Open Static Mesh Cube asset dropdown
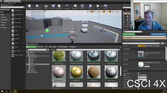The width and height of the screenshot is (167, 93). click(x=152, y=53)
